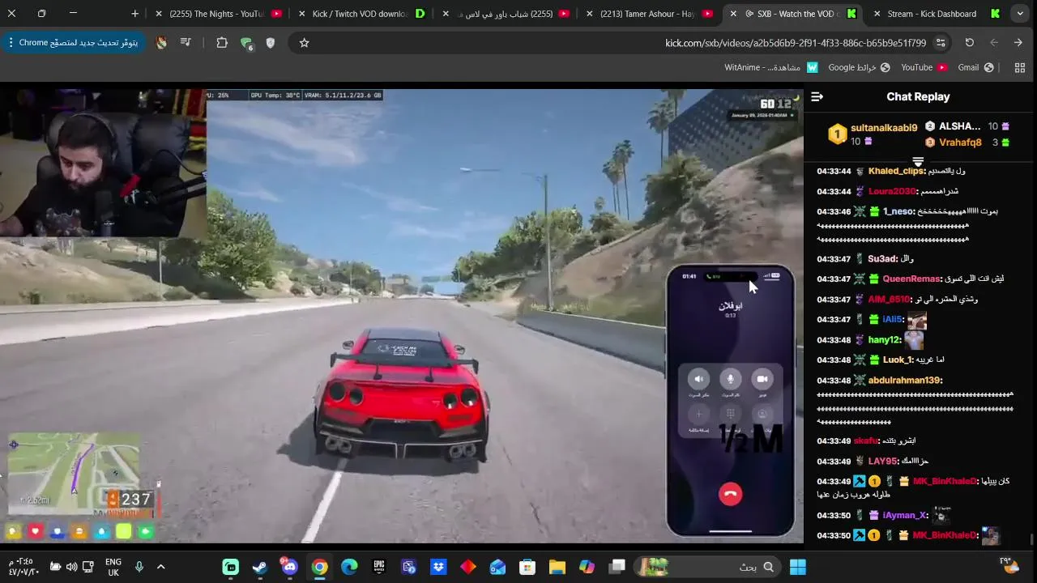Open Chrome update menu button
Image resolution: width=1037 pixels, height=583 pixels.
pos(73,43)
